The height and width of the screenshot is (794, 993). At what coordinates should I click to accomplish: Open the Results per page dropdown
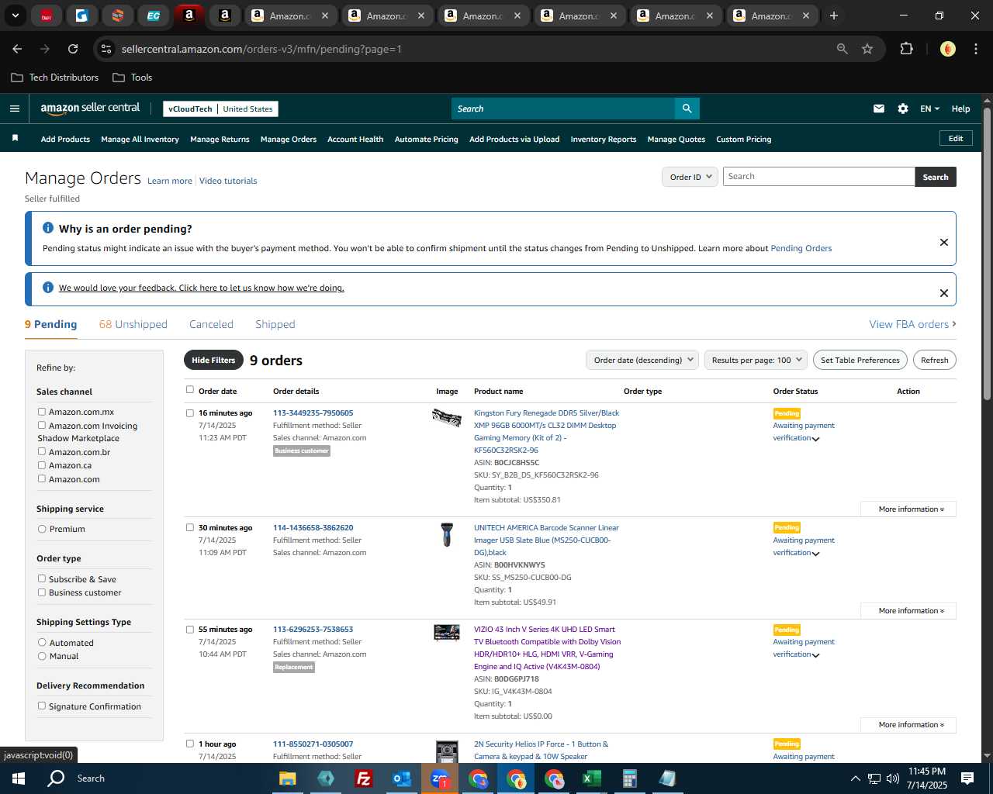tap(756, 360)
